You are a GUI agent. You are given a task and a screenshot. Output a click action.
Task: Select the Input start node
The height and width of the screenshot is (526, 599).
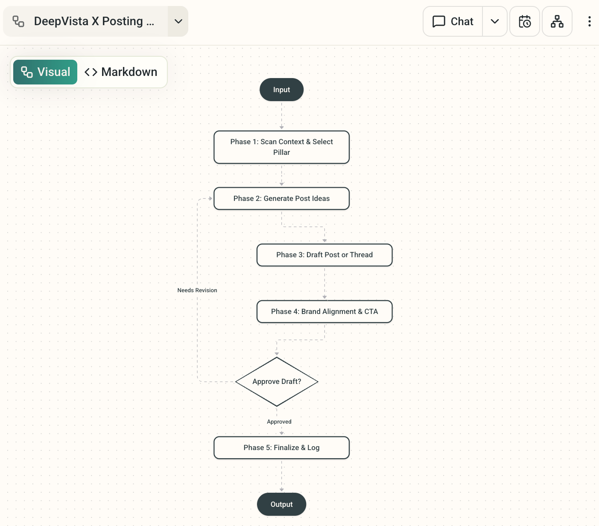[x=281, y=90]
